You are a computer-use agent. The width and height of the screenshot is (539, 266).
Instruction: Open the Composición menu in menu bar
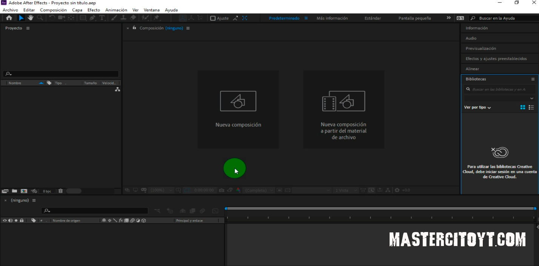(53, 10)
